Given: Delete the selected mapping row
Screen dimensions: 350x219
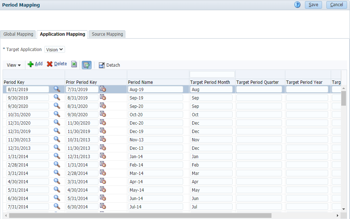Looking at the screenshot, I should (57, 64).
